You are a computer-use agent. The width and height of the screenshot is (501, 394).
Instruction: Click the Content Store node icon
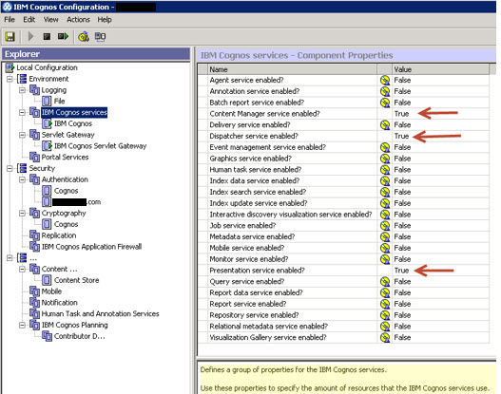(x=47, y=280)
